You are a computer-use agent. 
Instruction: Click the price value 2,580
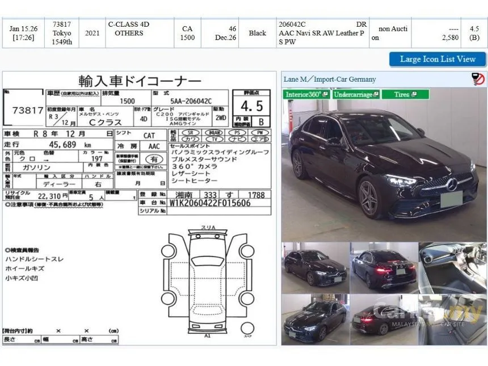point(451,37)
